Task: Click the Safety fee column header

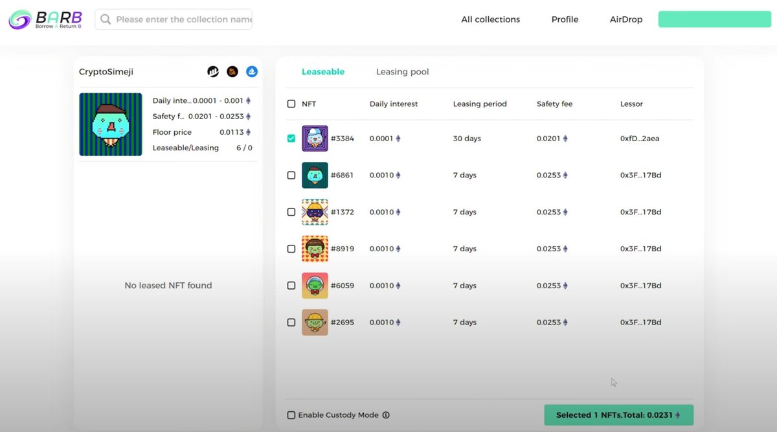Action: point(554,104)
